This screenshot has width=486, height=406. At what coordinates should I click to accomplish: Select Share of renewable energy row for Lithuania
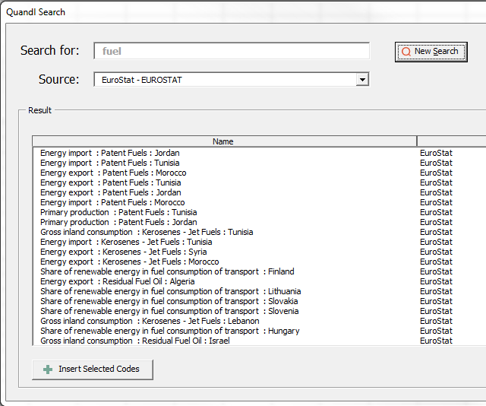tap(170, 292)
